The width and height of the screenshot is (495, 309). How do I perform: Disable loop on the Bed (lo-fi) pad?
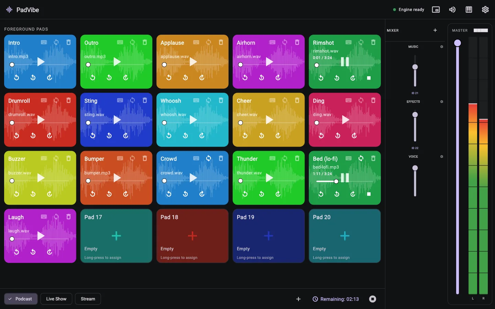(x=361, y=158)
